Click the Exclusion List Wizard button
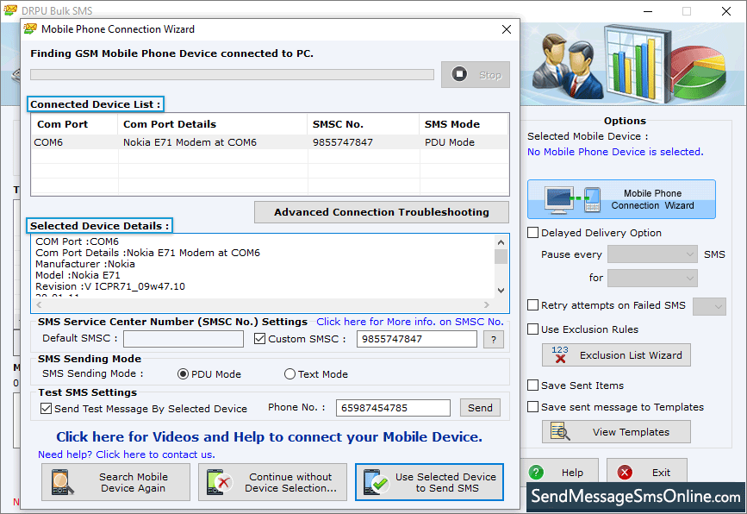The height and width of the screenshot is (514, 747). tap(616, 354)
